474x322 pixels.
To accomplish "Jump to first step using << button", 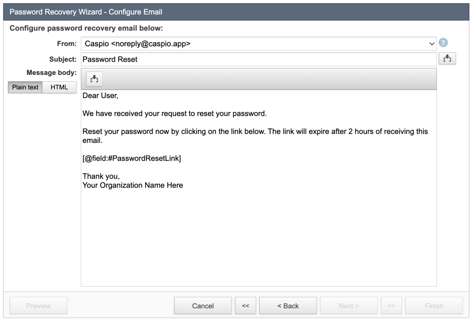I will click(x=245, y=306).
